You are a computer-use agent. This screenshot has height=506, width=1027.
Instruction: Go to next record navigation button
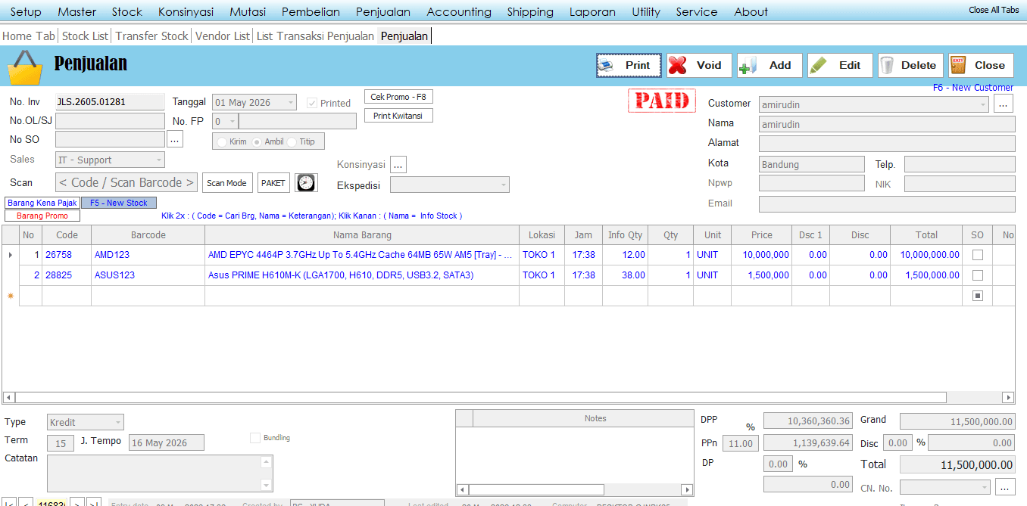[x=76, y=503]
